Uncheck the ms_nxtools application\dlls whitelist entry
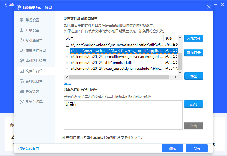The width and height of the screenshot is (227, 156). point(67,45)
